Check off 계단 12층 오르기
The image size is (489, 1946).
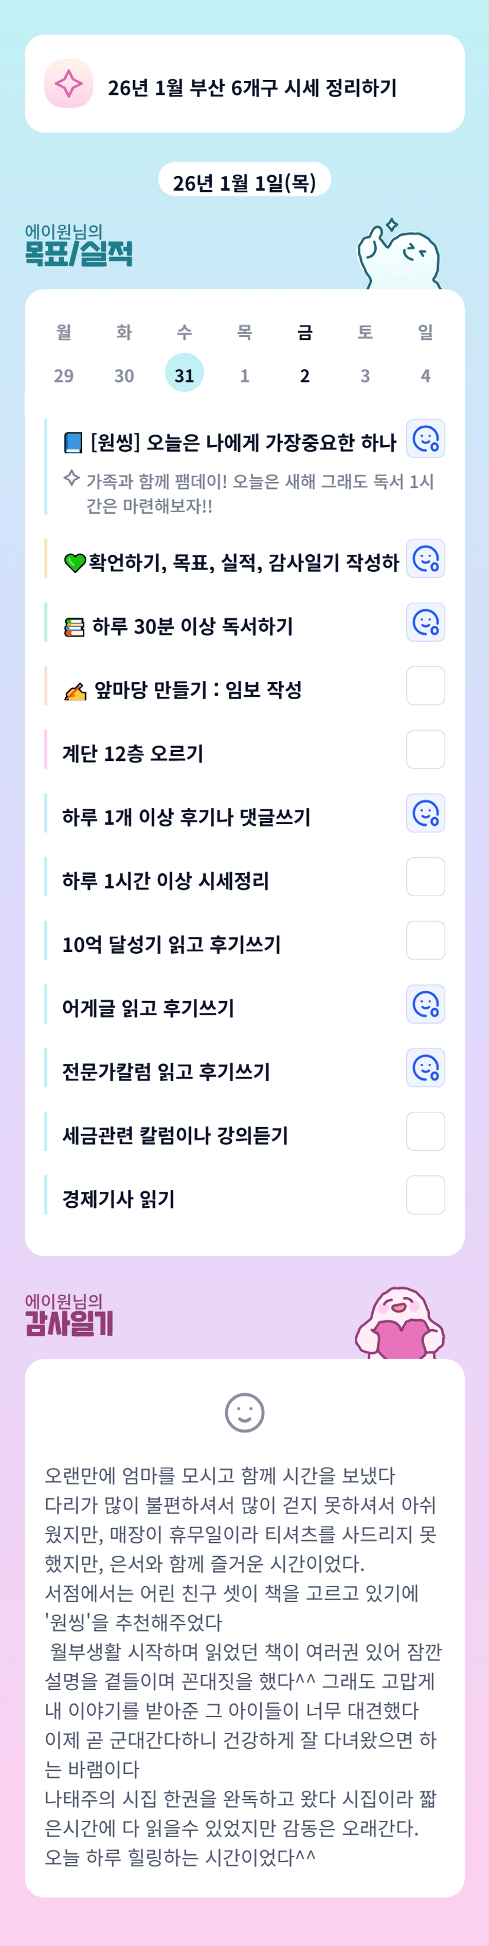coord(425,750)
